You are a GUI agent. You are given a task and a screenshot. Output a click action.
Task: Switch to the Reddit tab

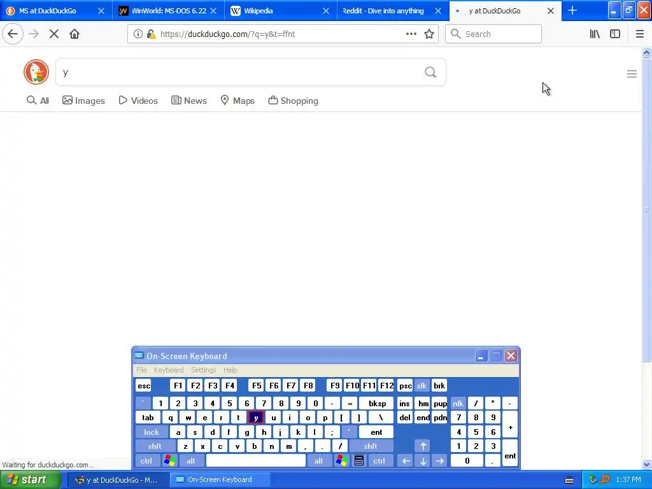pos(383,11)
